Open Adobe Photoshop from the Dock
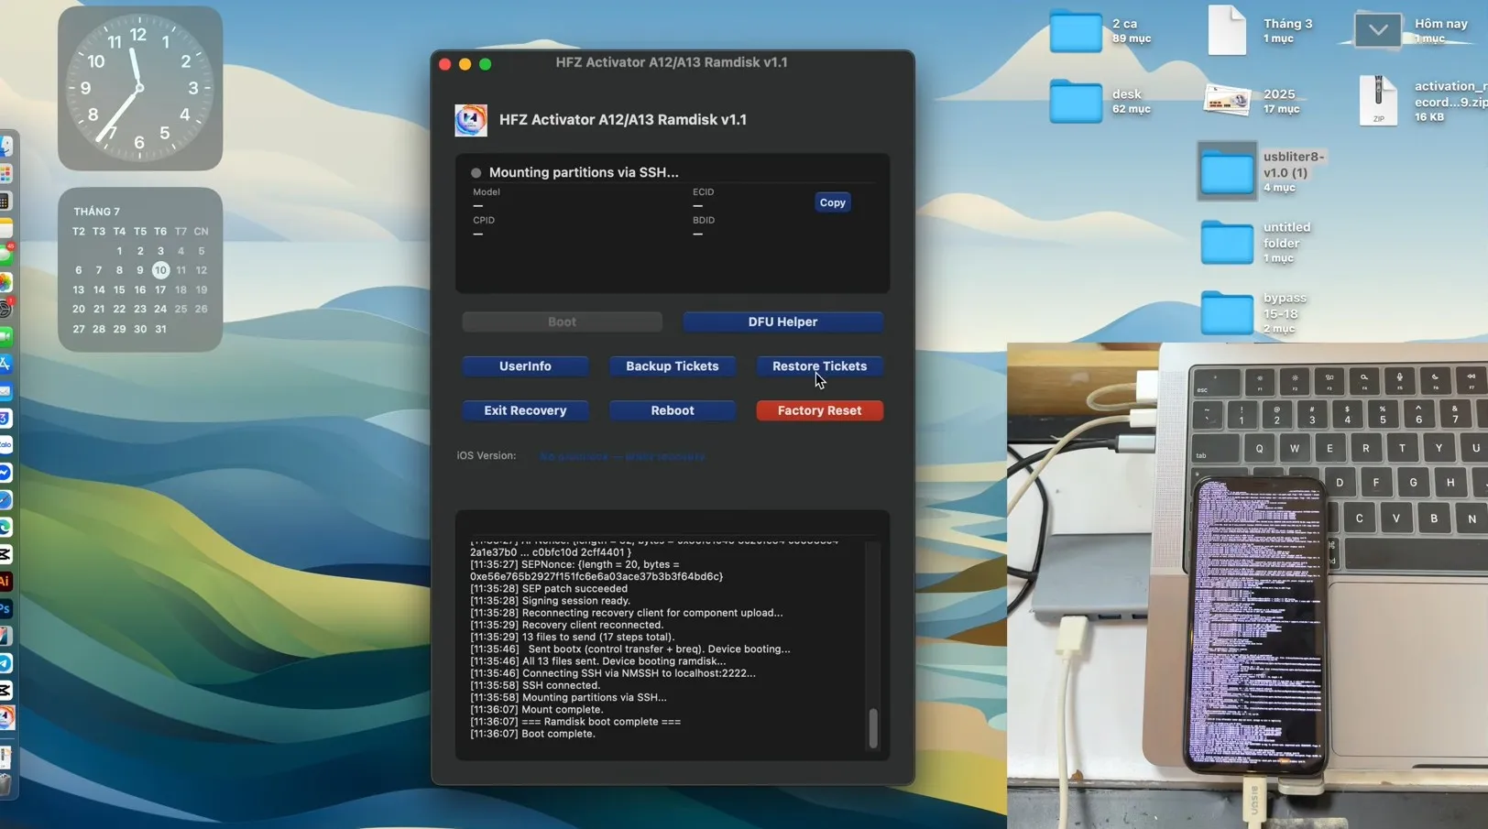 pos(5,608)
